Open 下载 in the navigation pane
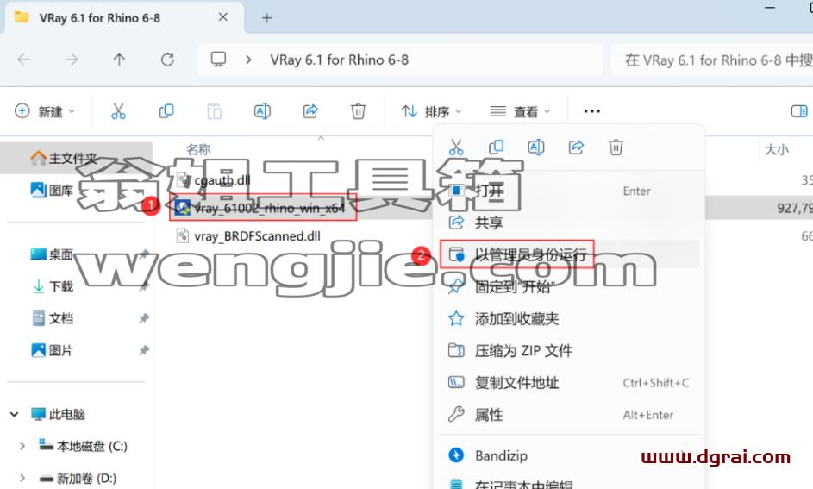This screenshot has height=489, width=813. point(52,286)
